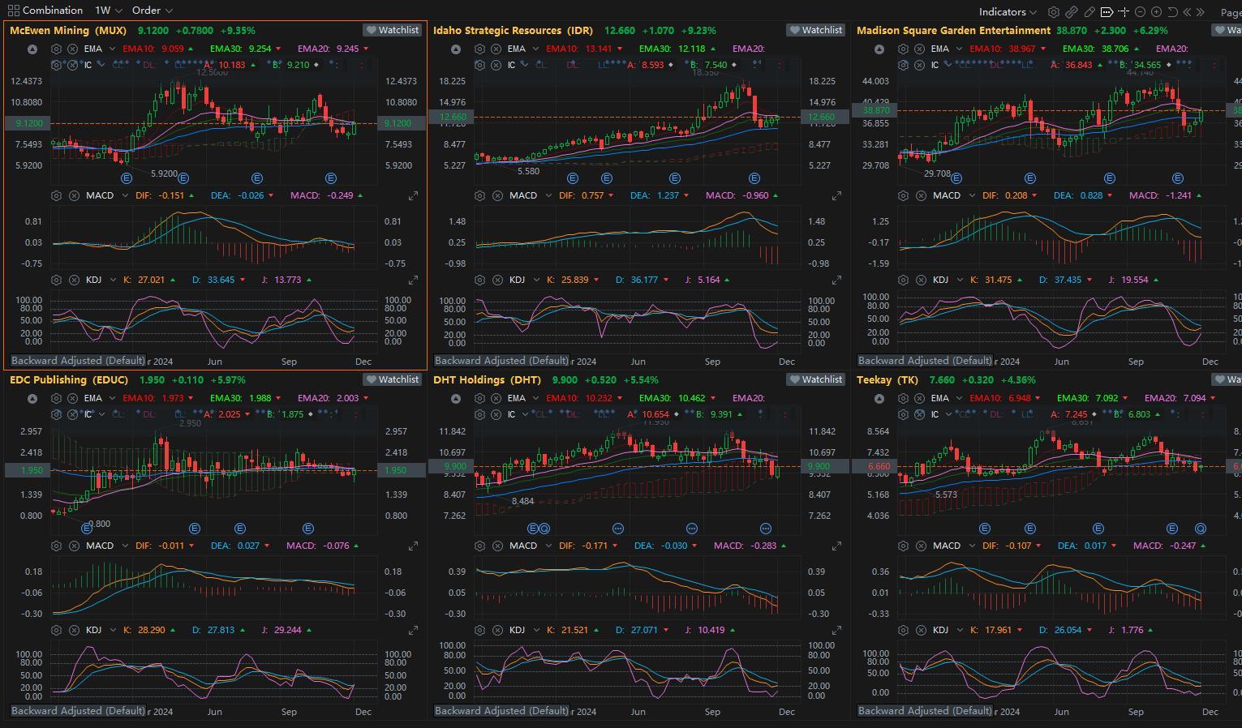This screenshot has width=1242, height=728.
Task: Click the 9.900 price label on DHT Holdings chart
Action: (x=453, y=466)
